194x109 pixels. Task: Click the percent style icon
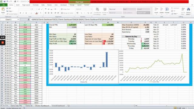(x=81, y=13)
